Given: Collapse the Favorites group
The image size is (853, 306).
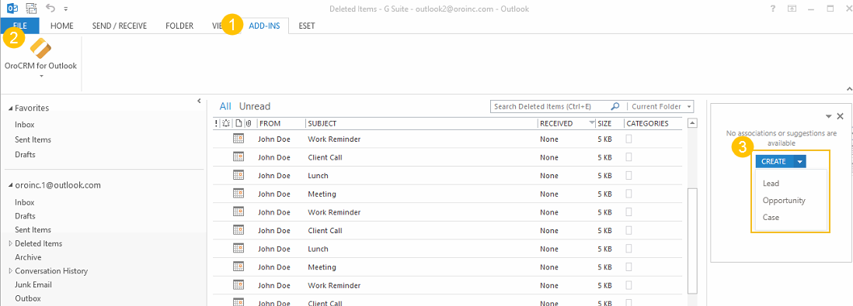Looking at the screenshot, I should (11, 108).
